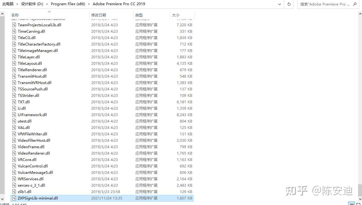Click the VideoFilterHost.dll file icon

(x=14, y=141)
